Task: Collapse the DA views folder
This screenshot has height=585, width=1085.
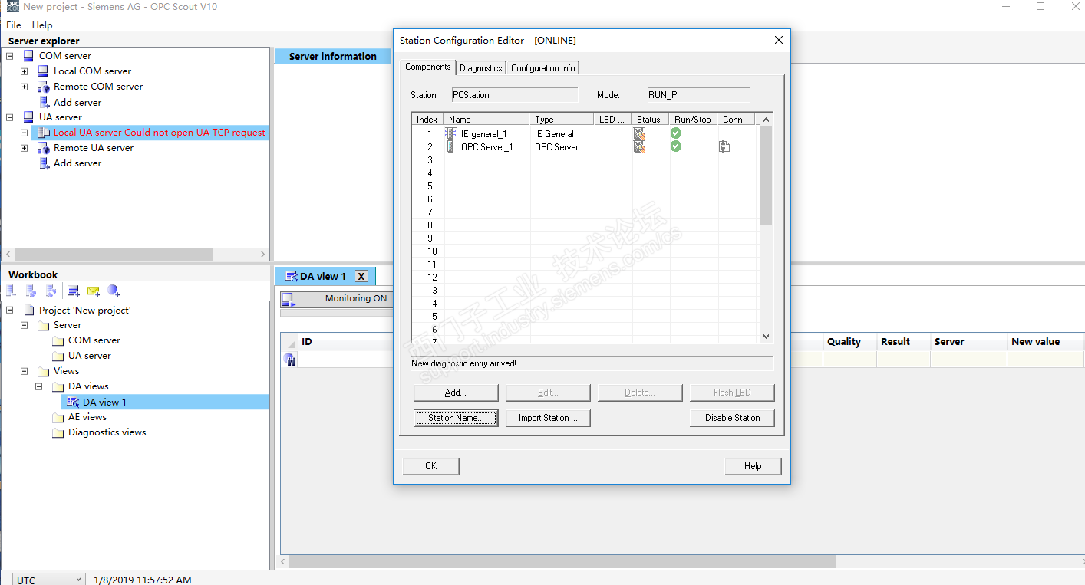Action: [x=38, y=386]
